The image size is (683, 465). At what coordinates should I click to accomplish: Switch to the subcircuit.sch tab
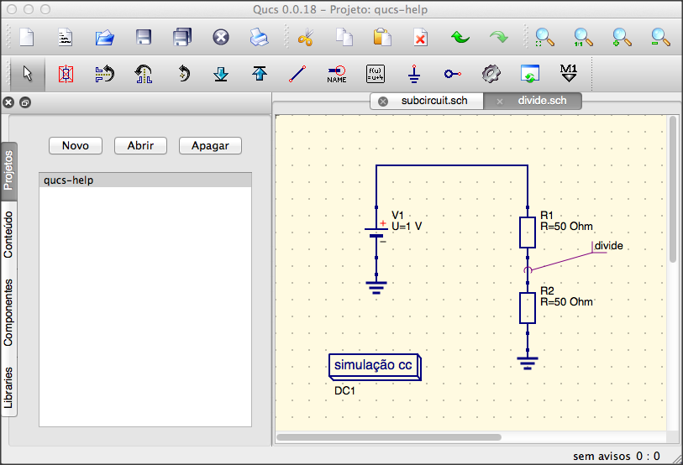coord(433,101)
